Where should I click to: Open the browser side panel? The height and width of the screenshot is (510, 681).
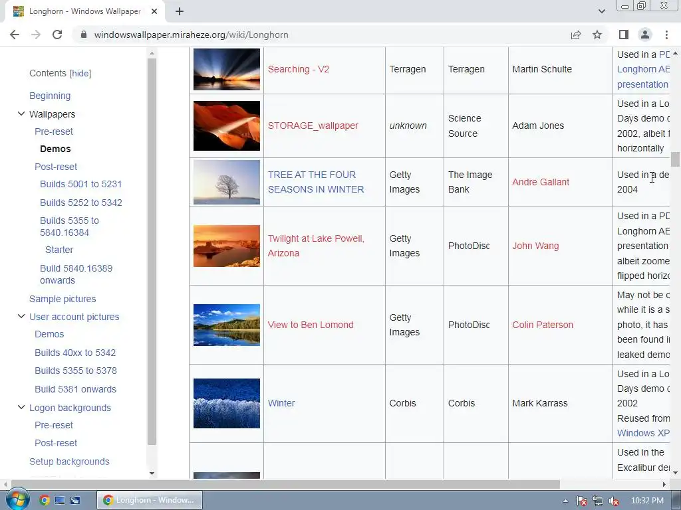coord(624,35)
